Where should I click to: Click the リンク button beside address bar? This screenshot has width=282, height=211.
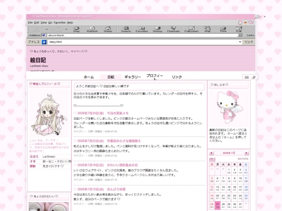(x=249, y=42)
